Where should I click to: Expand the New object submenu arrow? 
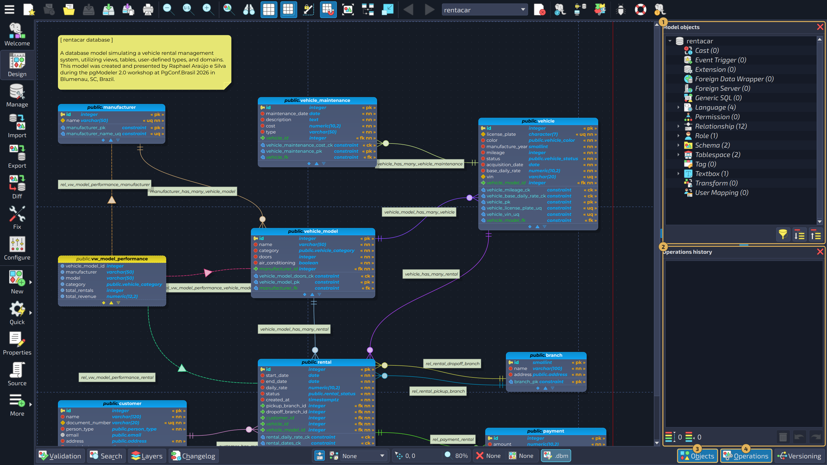coord(30,282)
